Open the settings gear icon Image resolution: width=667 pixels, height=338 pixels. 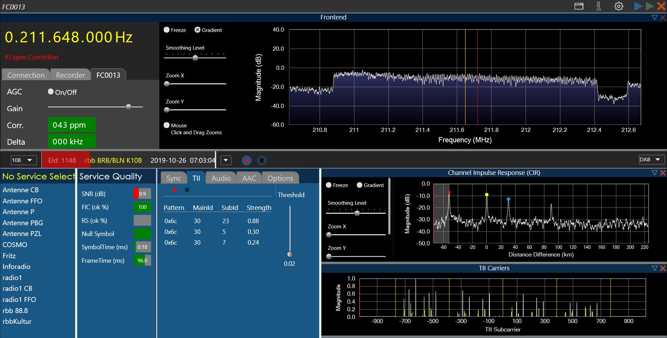[x=619, y=6]
